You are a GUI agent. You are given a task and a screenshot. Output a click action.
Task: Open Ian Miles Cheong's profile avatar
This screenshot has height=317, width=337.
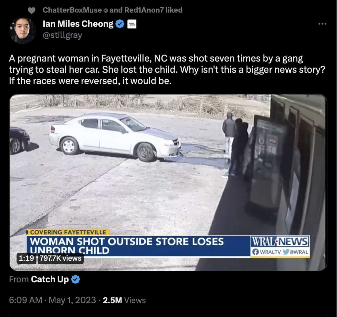click(23, 30)
